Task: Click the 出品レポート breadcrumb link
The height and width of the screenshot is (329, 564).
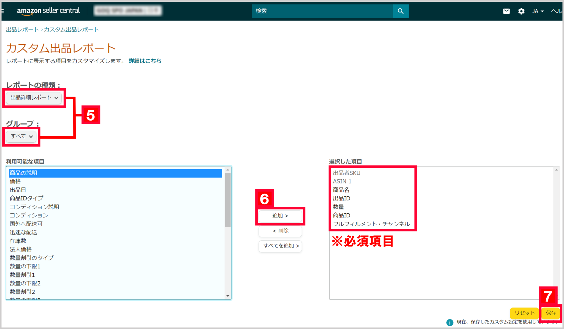Action: (22, 29)
